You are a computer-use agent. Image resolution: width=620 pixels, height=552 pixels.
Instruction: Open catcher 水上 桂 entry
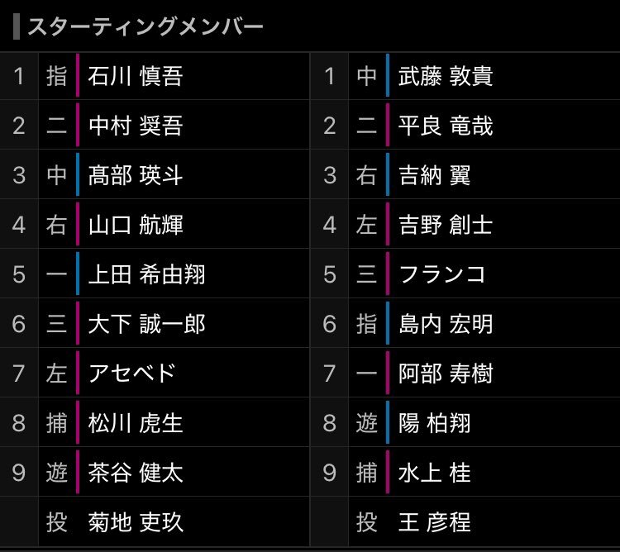pos(435,473)
